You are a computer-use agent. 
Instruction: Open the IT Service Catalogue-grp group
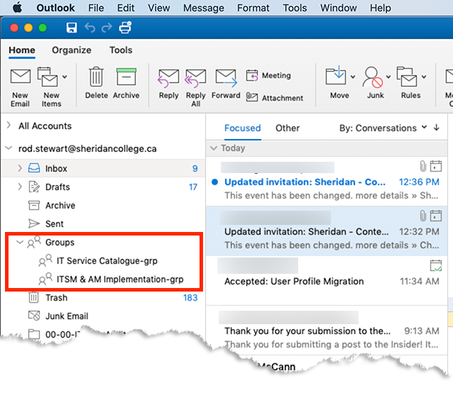(x=104, y=261)
